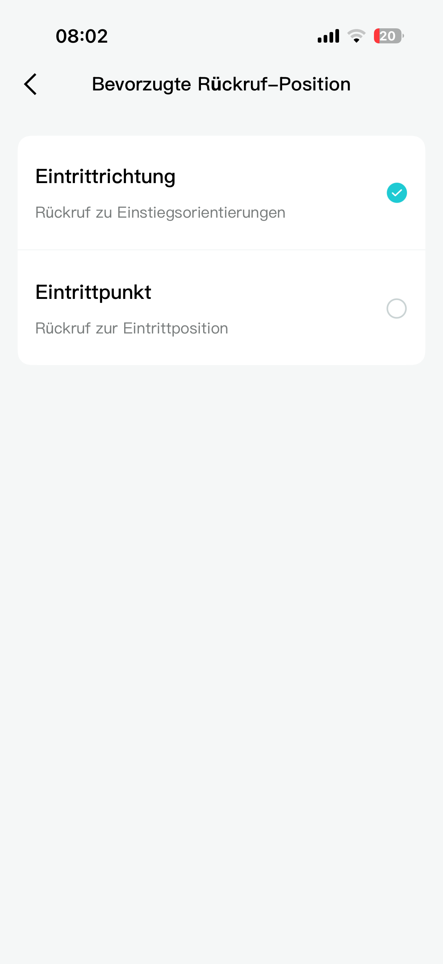Viewport: 443px width, 964px height.
Task: Tap the 08:02 clock in status bar
Action: 82,36
